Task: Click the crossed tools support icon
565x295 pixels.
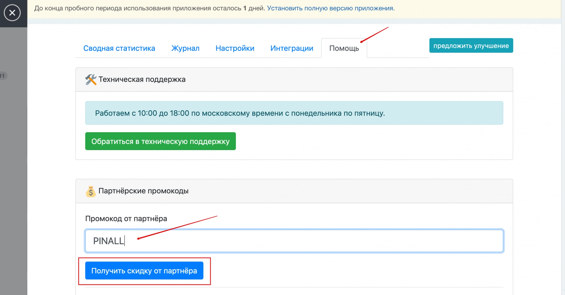Action: click(x=90, y=80)
